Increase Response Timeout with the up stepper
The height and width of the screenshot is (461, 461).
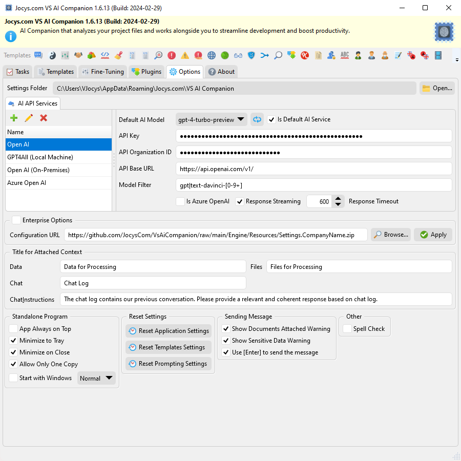coord(338,198)
